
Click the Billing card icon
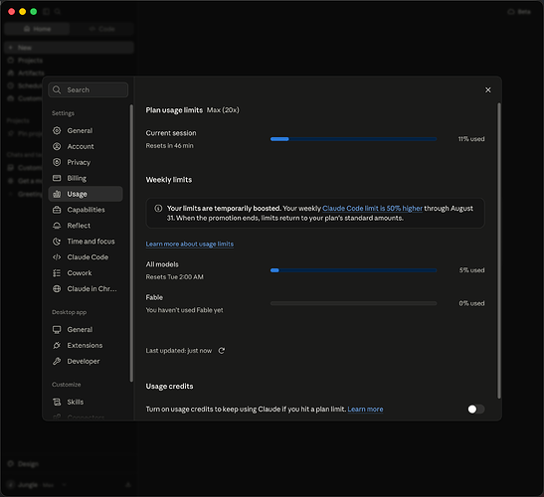tap(57, 178)
